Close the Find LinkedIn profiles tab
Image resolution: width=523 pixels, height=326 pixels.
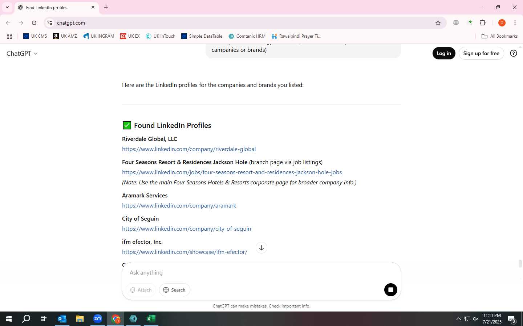point(93,7)
